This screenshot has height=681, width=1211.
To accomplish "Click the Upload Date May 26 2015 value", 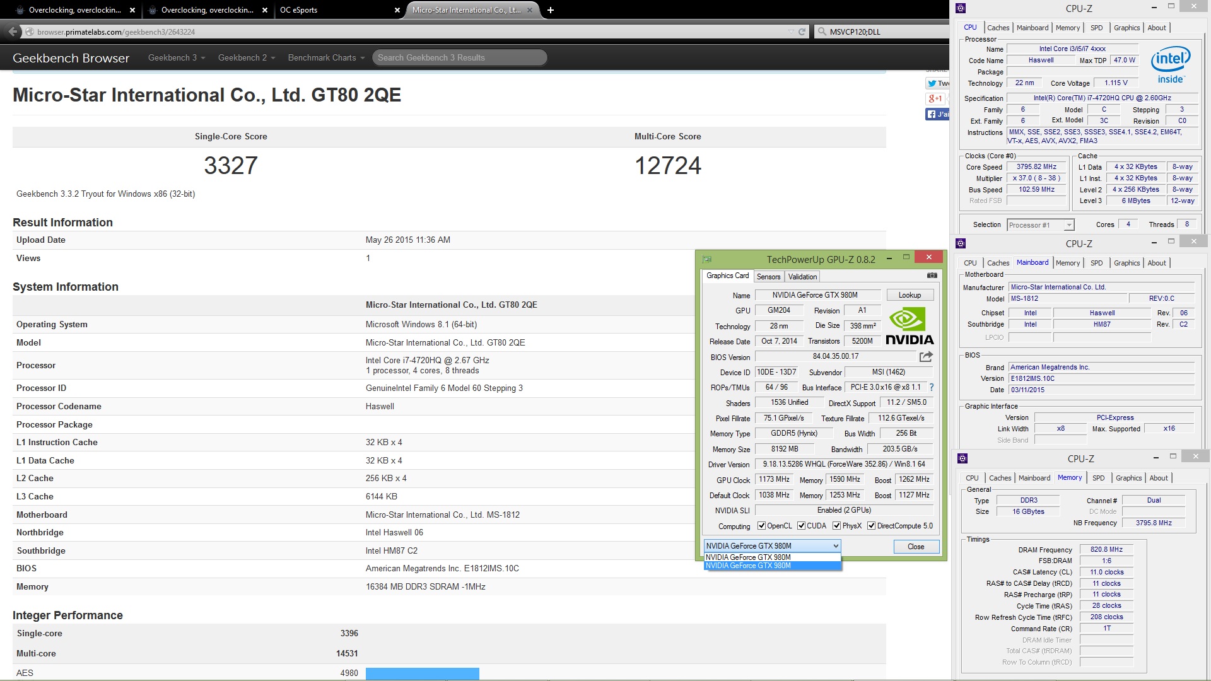I will (x=407, y=240).
